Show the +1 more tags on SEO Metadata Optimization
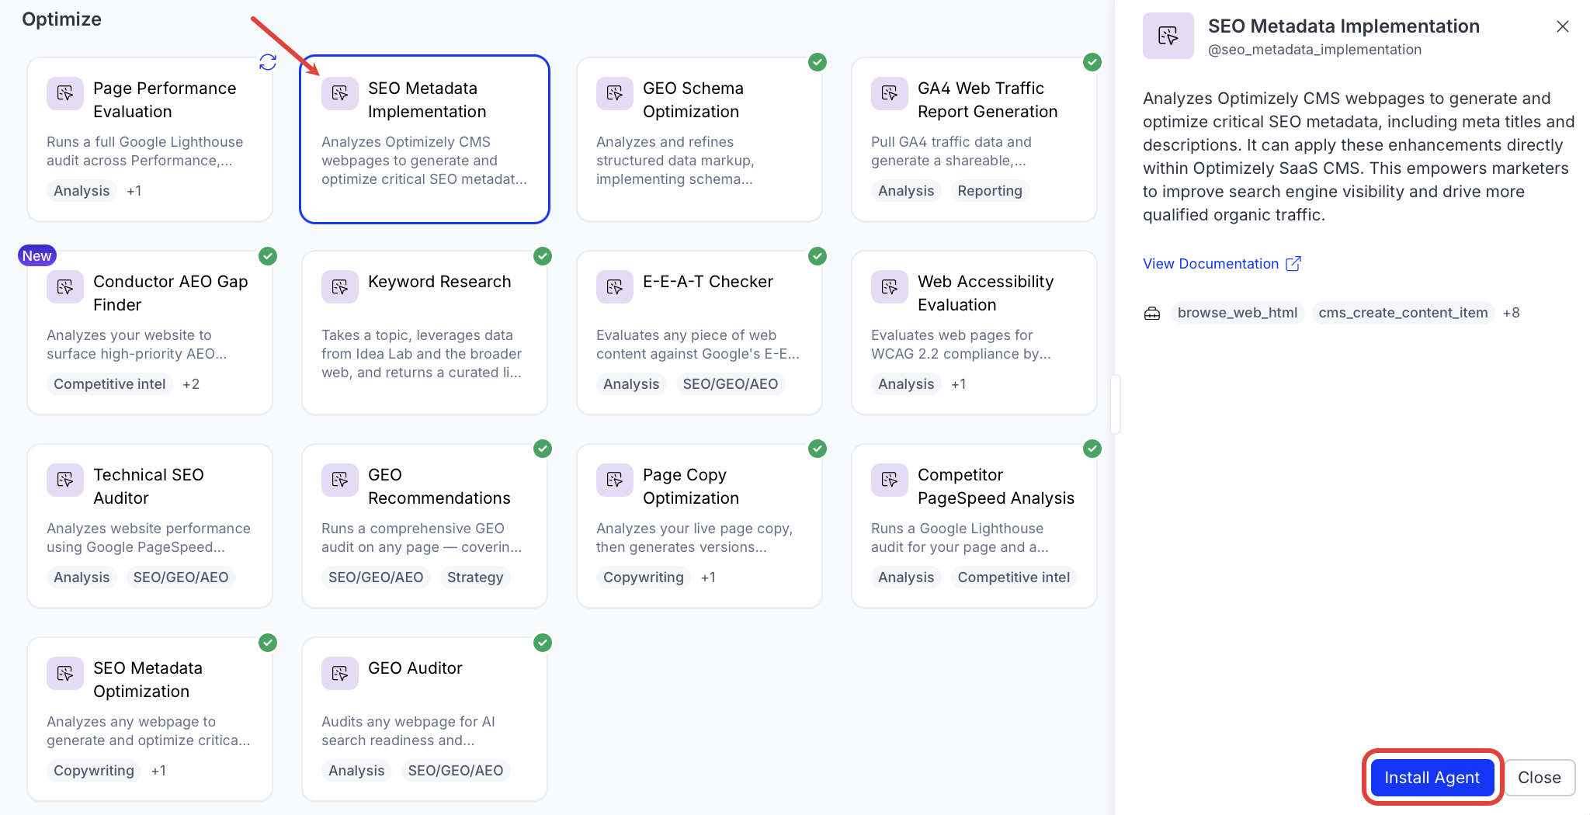The image size is (1590, 815). click(158, 771)
